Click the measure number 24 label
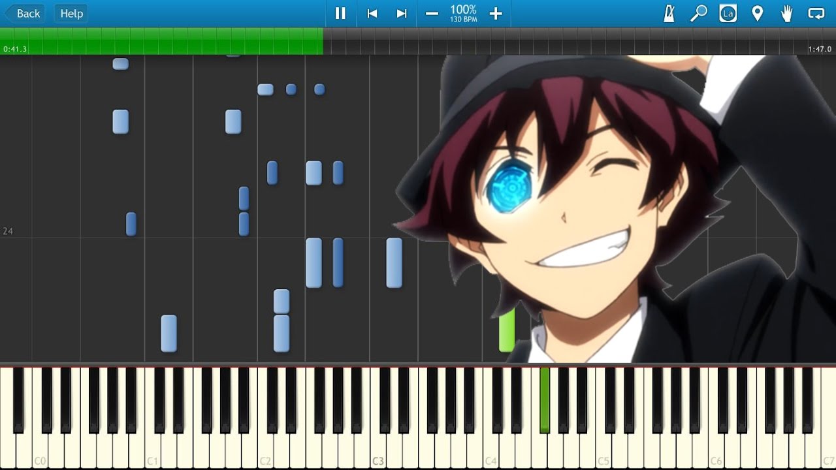Image resolution: width=836 pixels, height=470 pixels. pyautogui.click(x=8, y=231)
